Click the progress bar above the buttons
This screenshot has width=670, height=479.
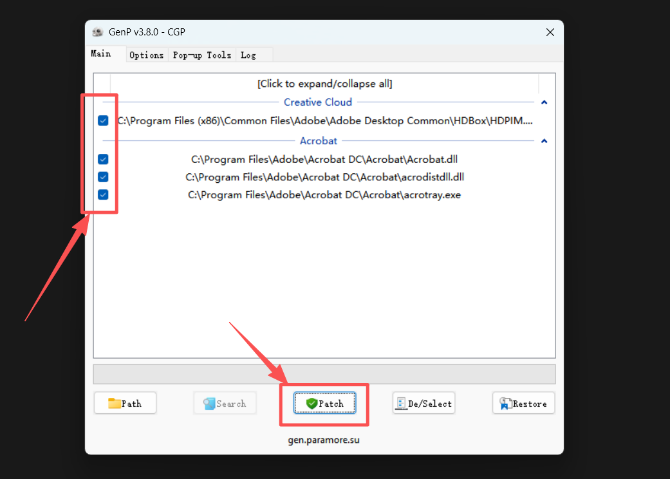pyautogui.click(x=324, y=374)
